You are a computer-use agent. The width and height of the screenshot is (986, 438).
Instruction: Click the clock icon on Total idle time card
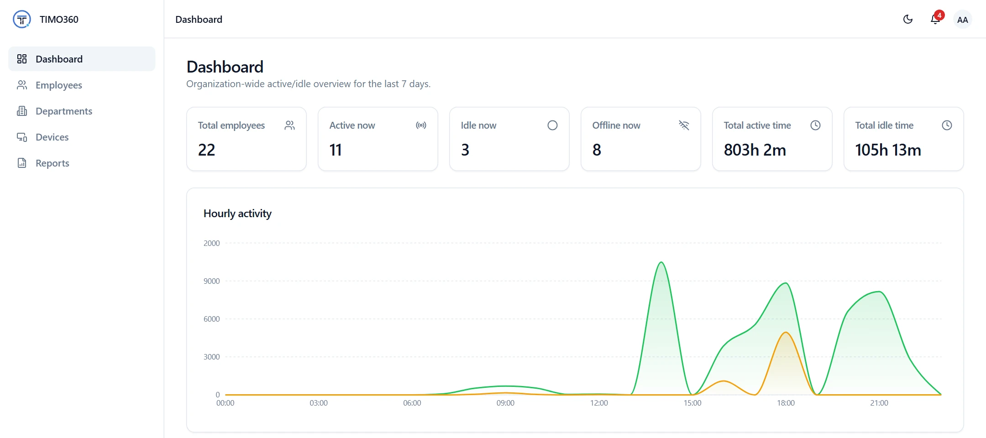tap(947, 125)
